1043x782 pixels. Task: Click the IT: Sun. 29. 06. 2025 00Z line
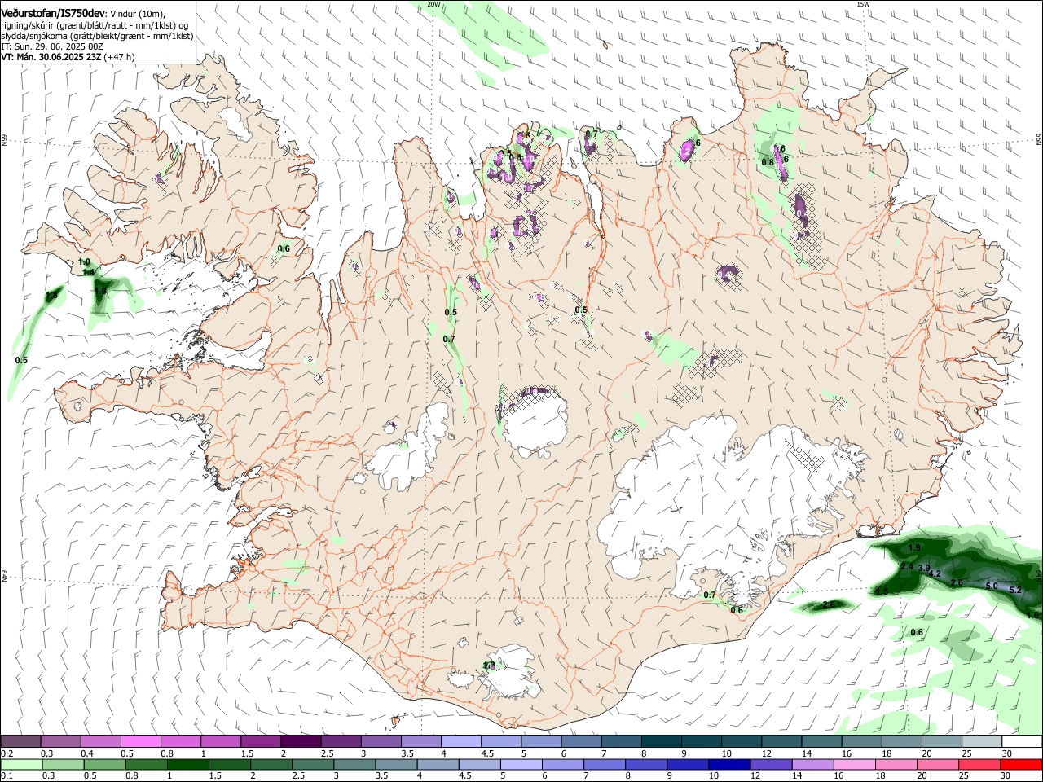pos(51,46)
